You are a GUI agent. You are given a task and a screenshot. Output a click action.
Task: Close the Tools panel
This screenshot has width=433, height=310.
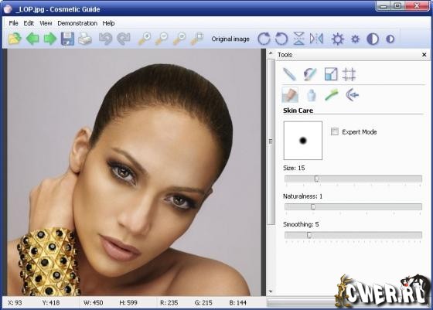(424, 55)
